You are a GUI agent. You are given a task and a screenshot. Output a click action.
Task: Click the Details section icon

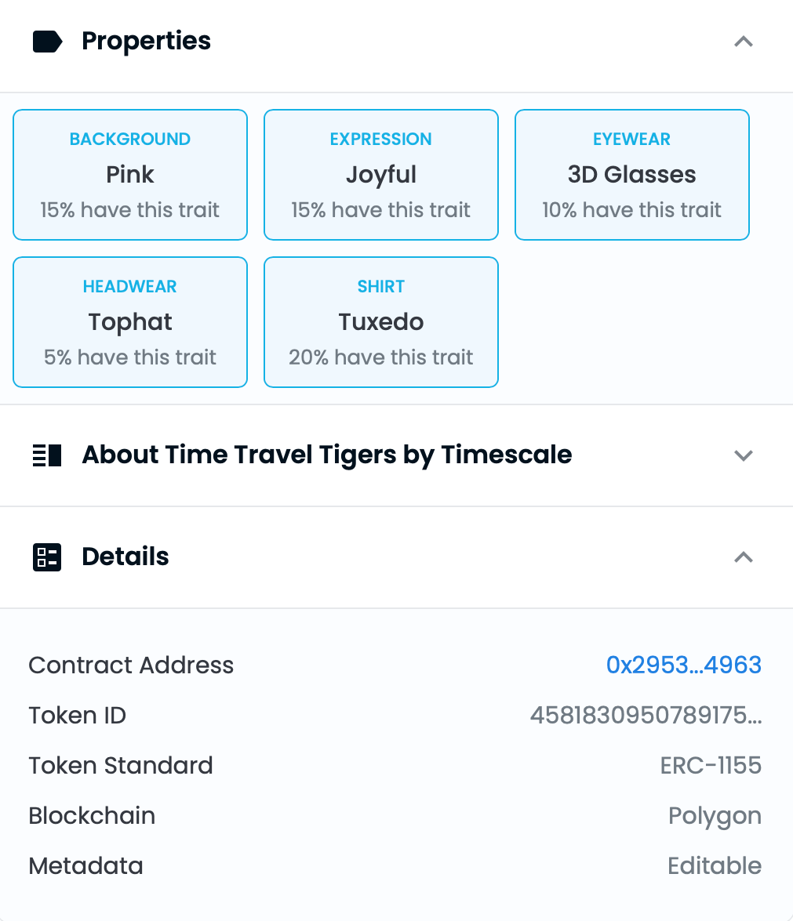(x=47, y=557)
